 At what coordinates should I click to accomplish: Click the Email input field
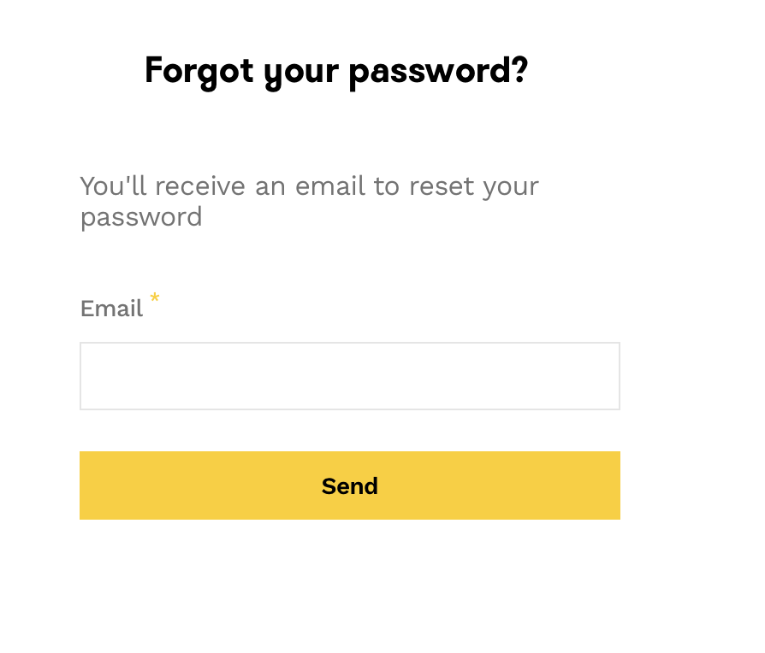[x=349, y=376]
